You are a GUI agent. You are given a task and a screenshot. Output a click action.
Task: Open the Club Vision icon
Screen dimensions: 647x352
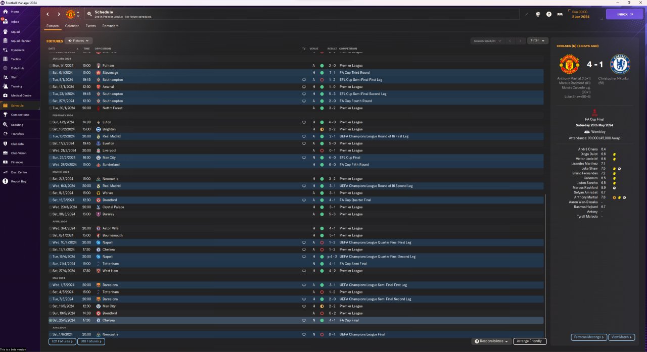click(5, 153)
